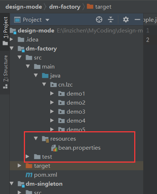Screen dimensions: 157x194
Task: Select the java source folder label
Action: 55,76
